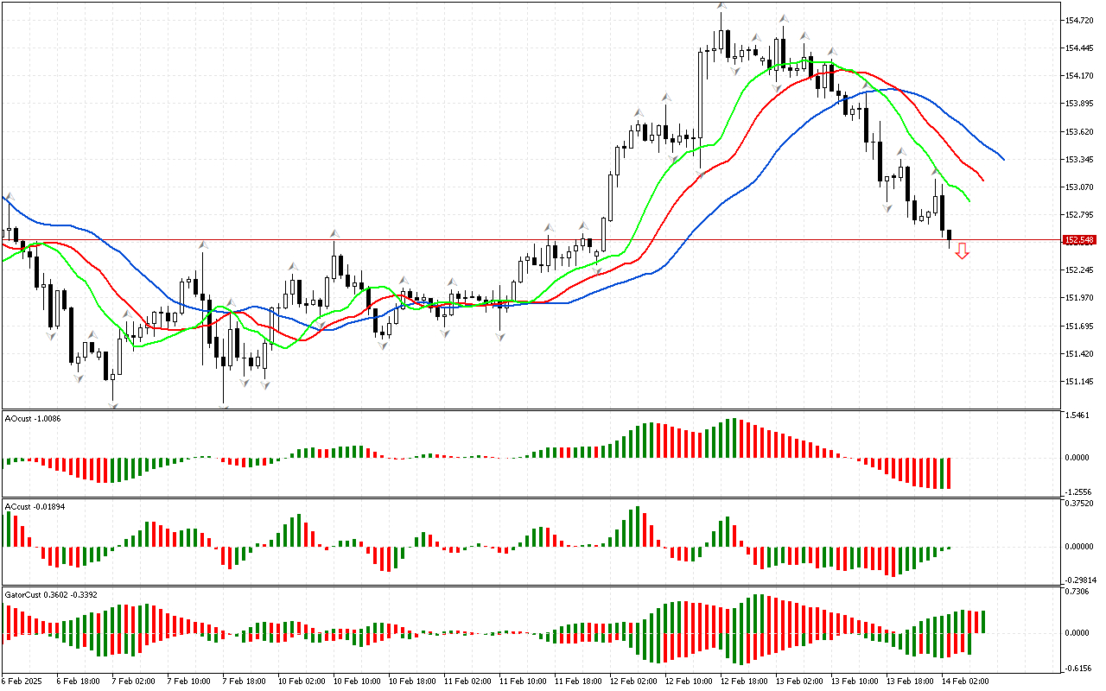
Task: Click the 7 Feb 18:00 time label
Action: point(245,681)
